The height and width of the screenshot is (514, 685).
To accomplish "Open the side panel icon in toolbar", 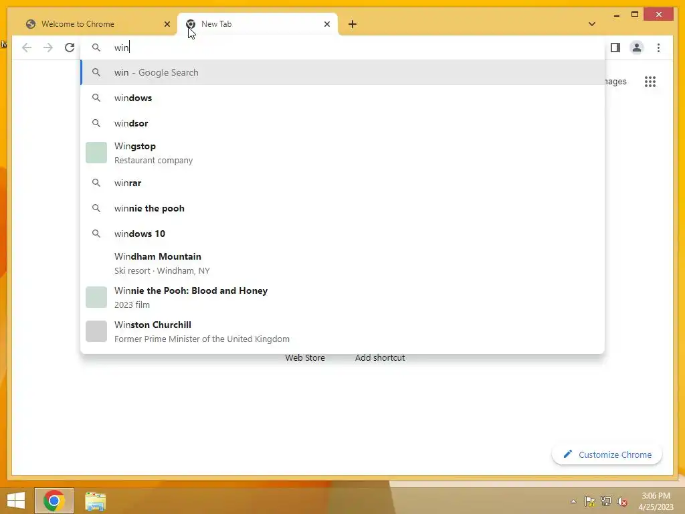I will [615, 48].
